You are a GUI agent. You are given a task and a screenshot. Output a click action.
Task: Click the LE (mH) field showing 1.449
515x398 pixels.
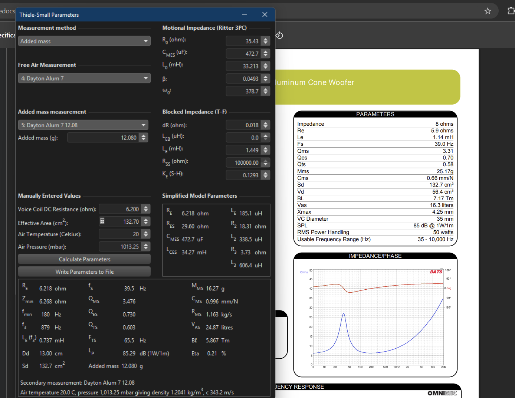point(243,150)
